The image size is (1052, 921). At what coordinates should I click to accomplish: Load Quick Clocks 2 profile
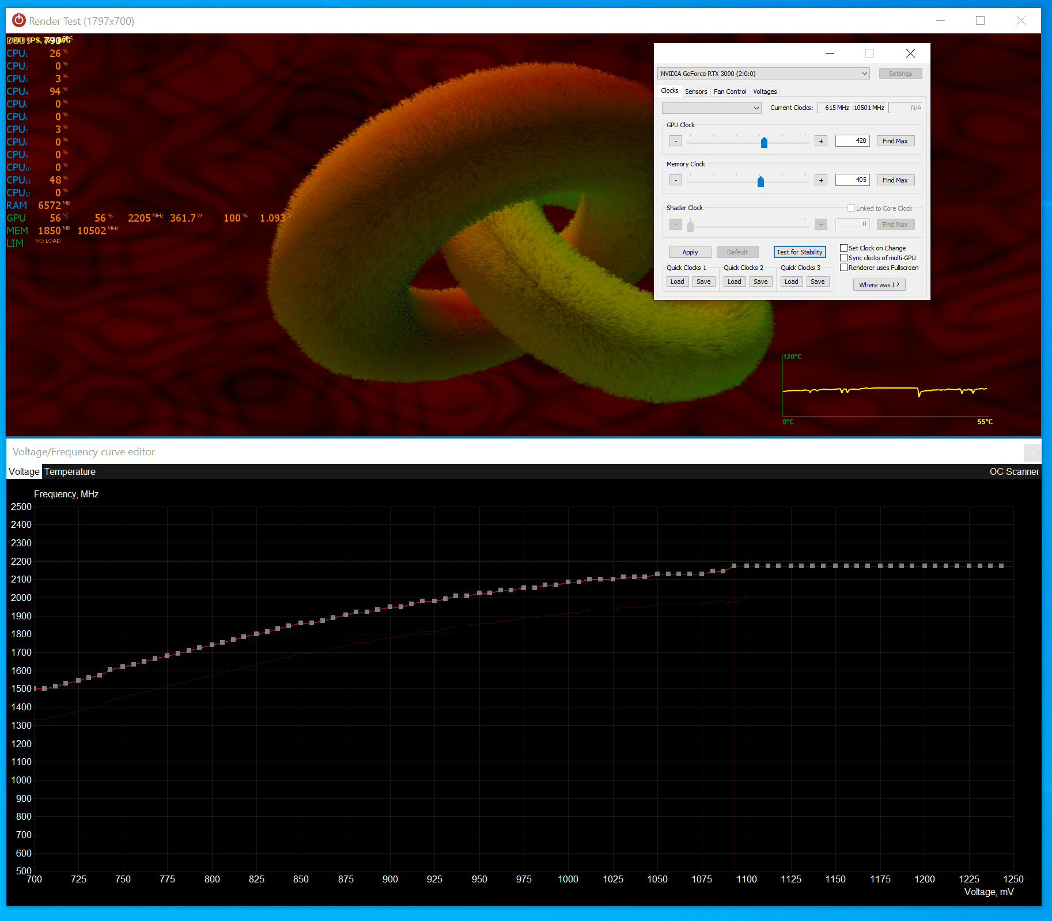tap(735, 281)
